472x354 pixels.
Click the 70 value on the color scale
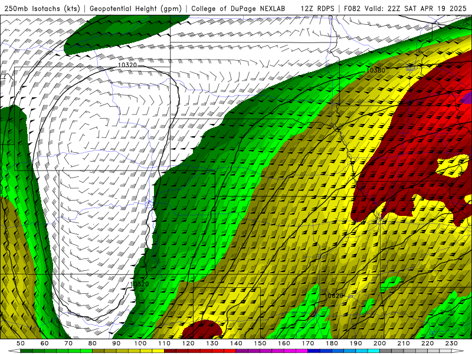pos(68,343)
